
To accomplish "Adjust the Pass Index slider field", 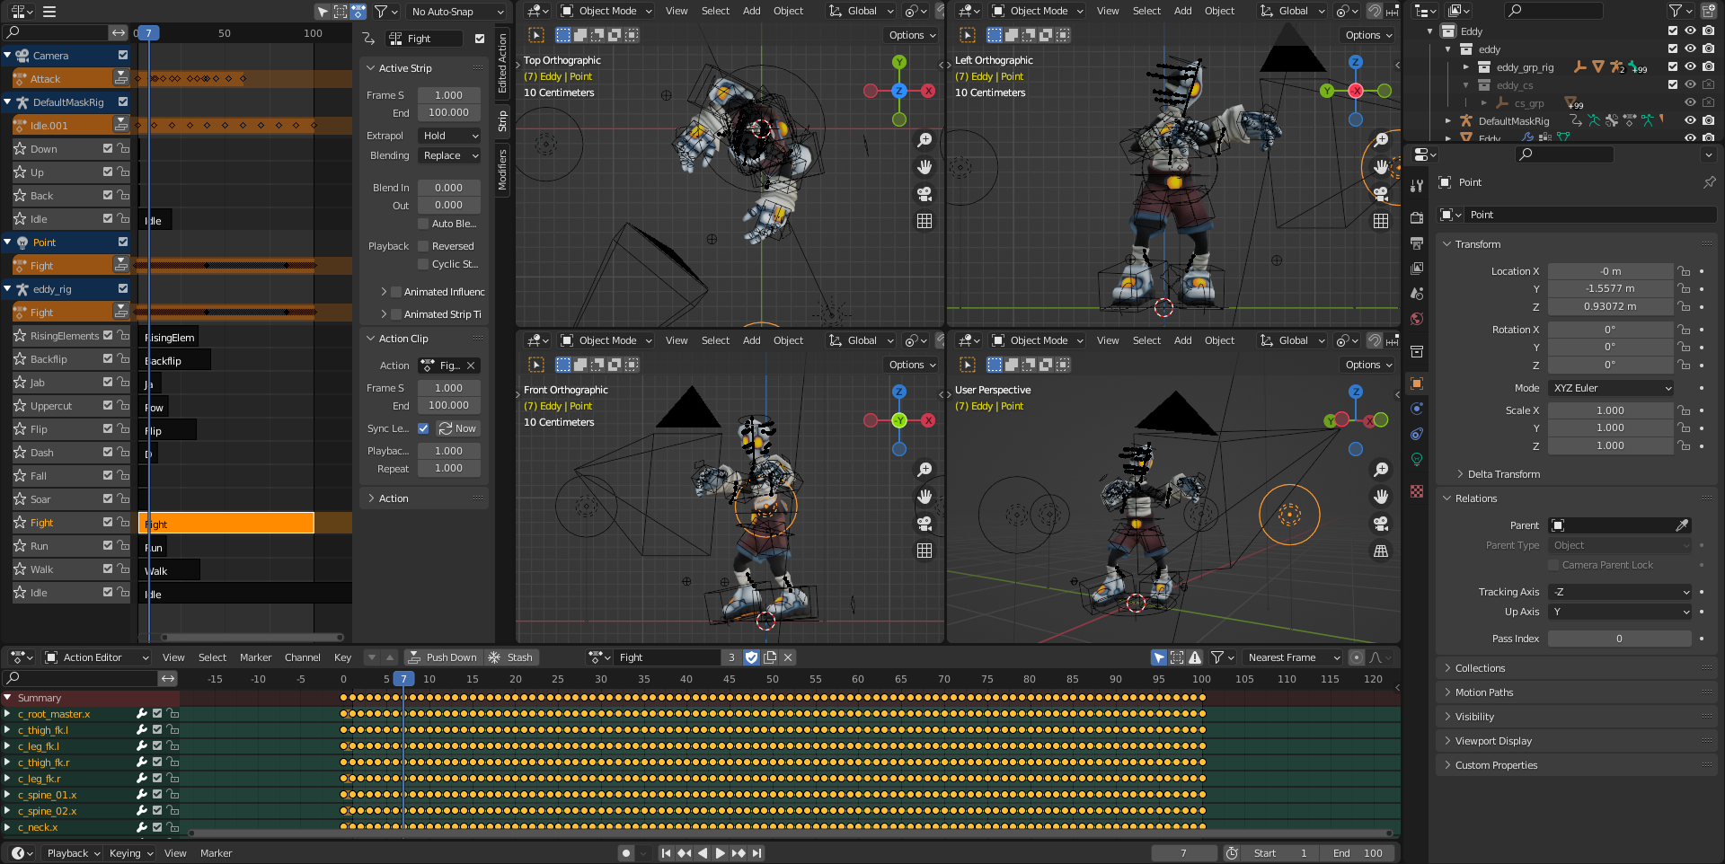I will coord(1619,639).
